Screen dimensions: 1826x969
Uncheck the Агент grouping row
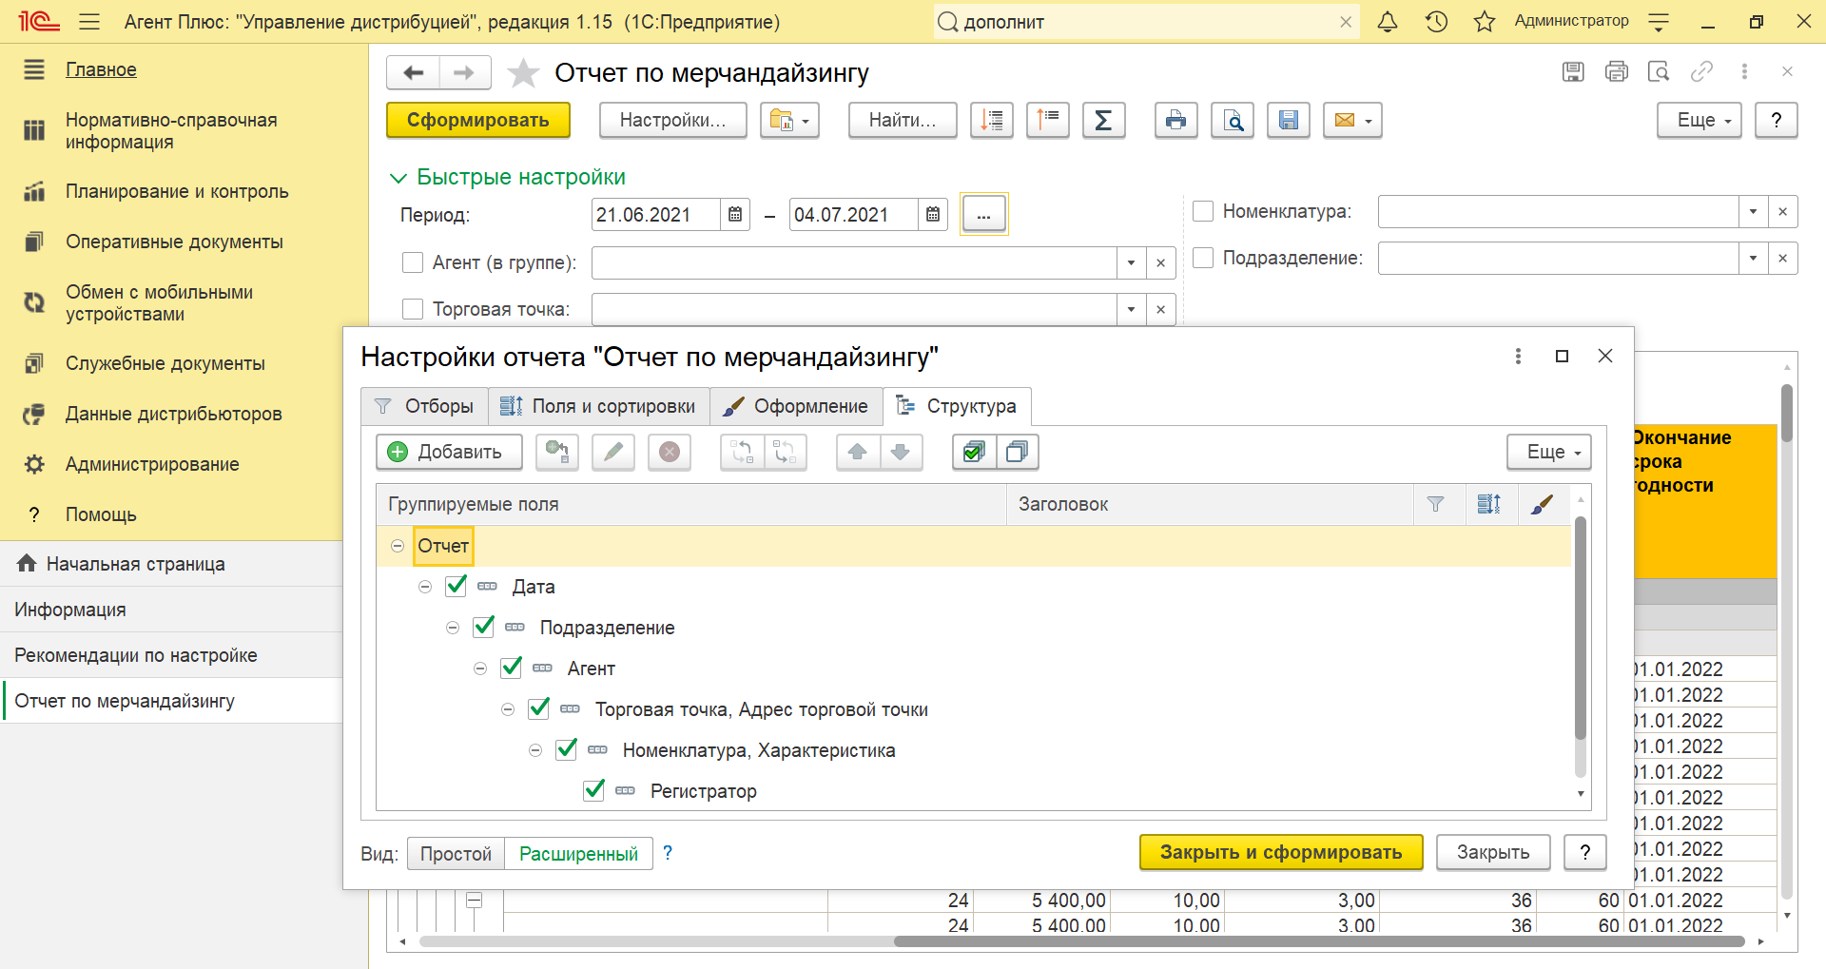click(512, 668)
